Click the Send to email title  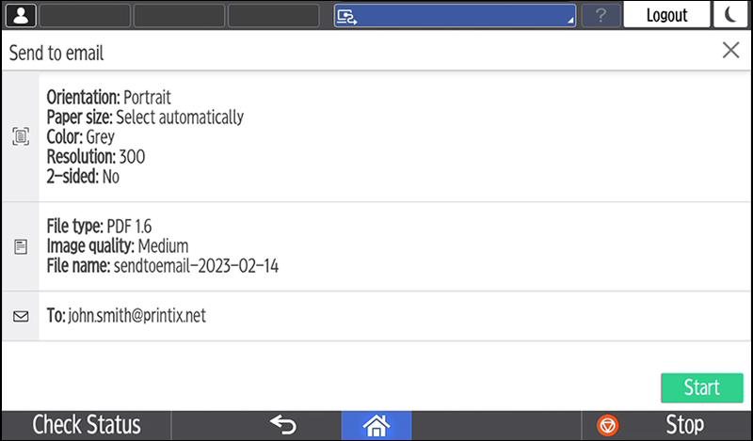tap(56, 53)
